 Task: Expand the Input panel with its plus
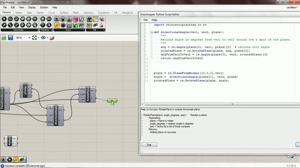pos(83,30)
